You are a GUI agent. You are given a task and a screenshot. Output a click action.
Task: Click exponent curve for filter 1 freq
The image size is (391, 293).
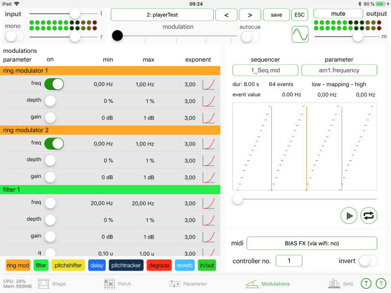(x=208, y=203)
